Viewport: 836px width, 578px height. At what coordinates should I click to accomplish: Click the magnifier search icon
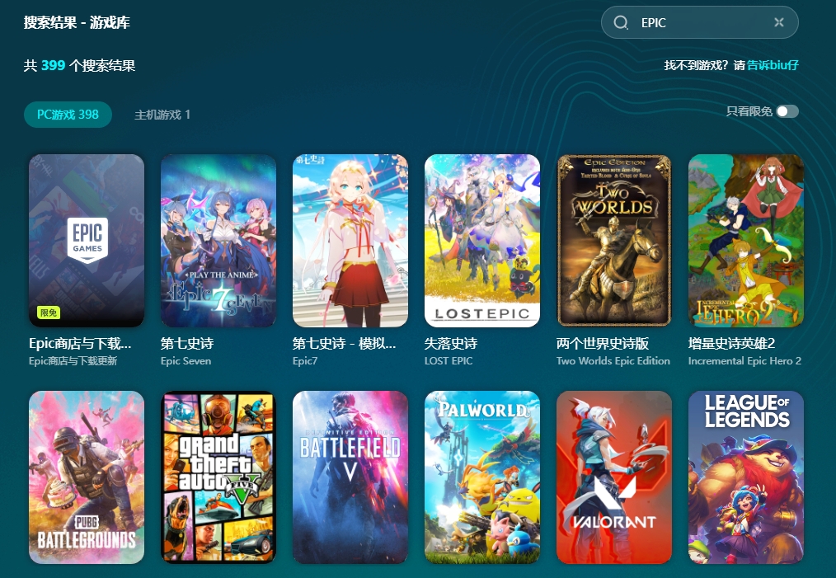(621, 22)
